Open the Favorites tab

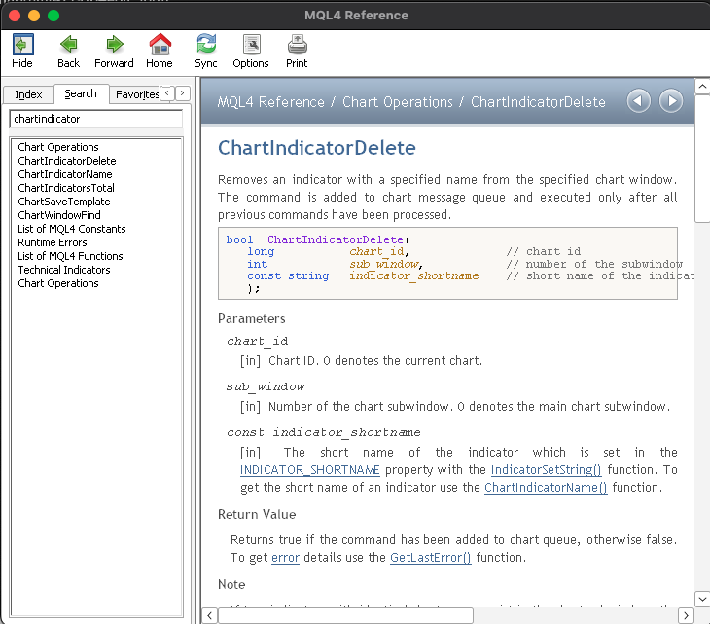(136, 94)
